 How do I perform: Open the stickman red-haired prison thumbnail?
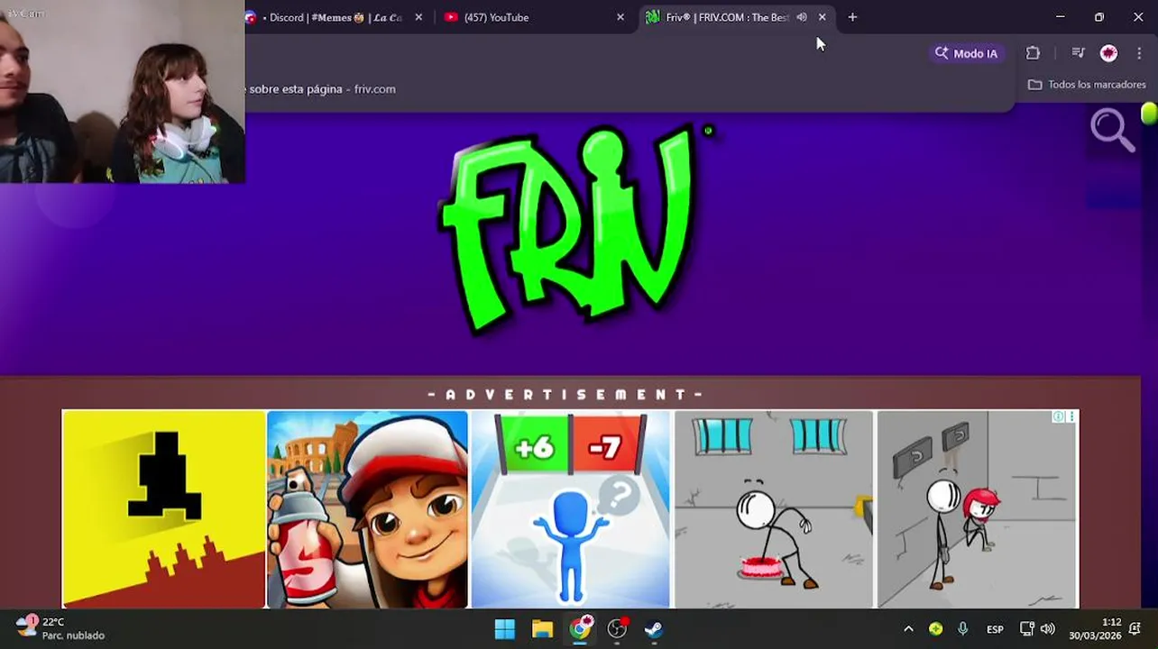[x=978, y=509]
